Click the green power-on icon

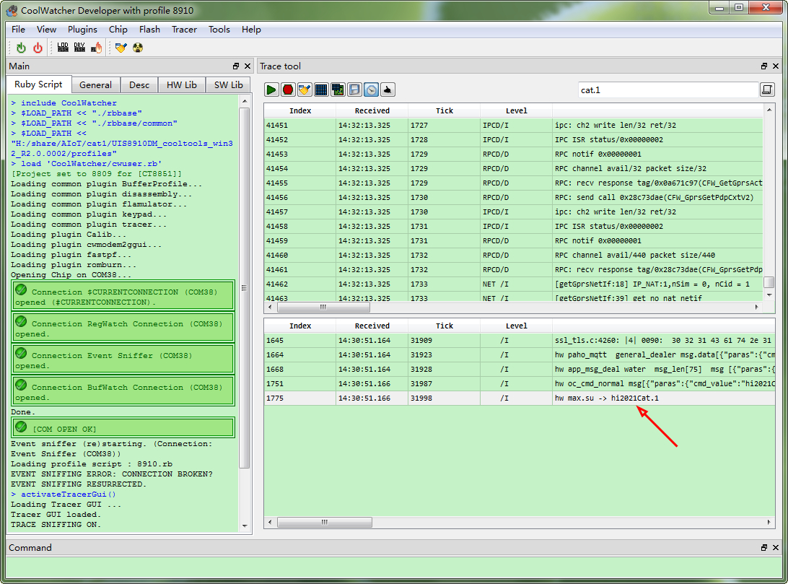point(21,48)
